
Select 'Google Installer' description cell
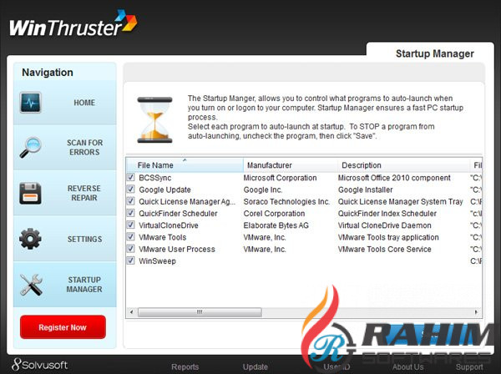pos(365,190)
